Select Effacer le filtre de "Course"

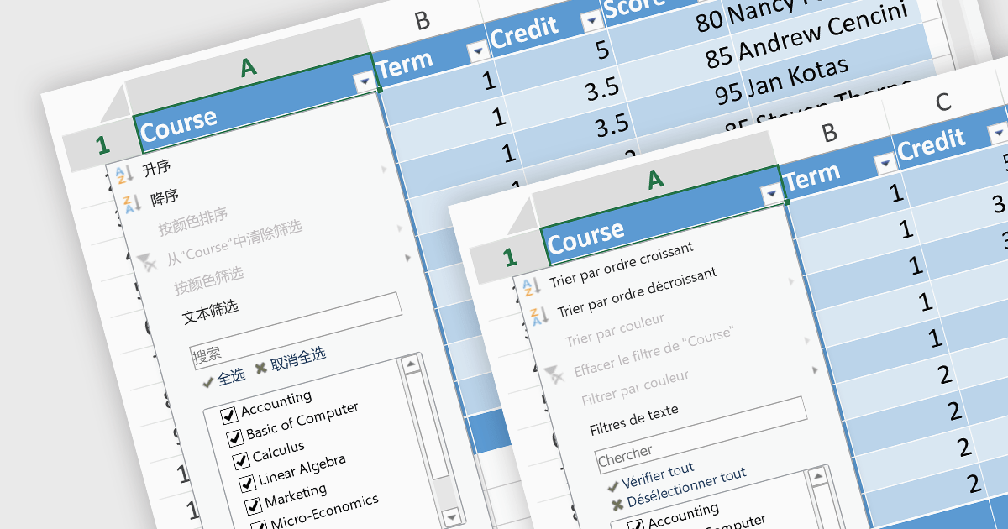tap(654, 352)
